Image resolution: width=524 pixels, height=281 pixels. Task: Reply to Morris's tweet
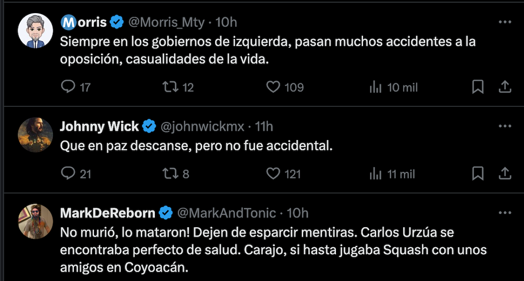[68, 87]
